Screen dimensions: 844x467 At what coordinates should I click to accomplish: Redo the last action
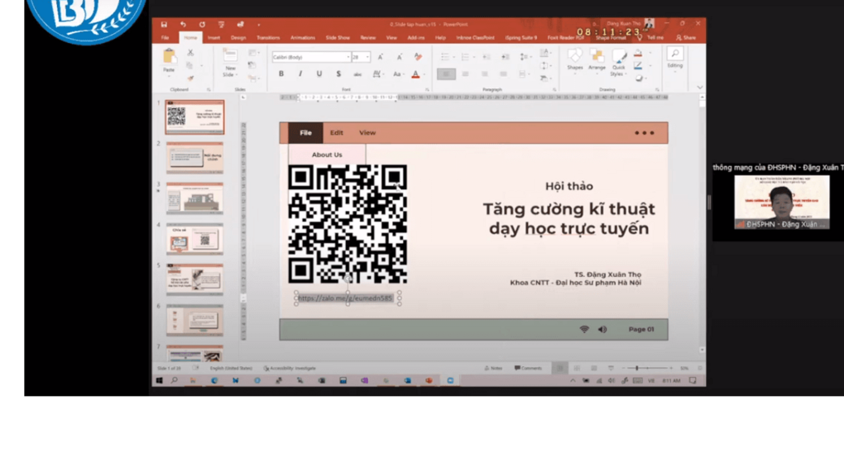point(202,24)
